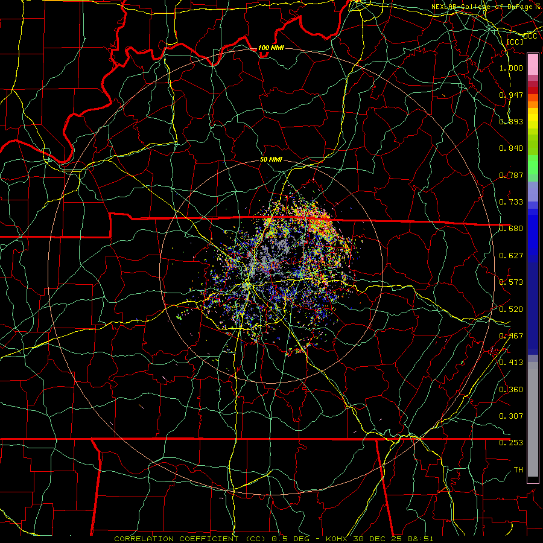Click the "0.413" legend value
Viewport: 543px width, 543px height.
511,363
